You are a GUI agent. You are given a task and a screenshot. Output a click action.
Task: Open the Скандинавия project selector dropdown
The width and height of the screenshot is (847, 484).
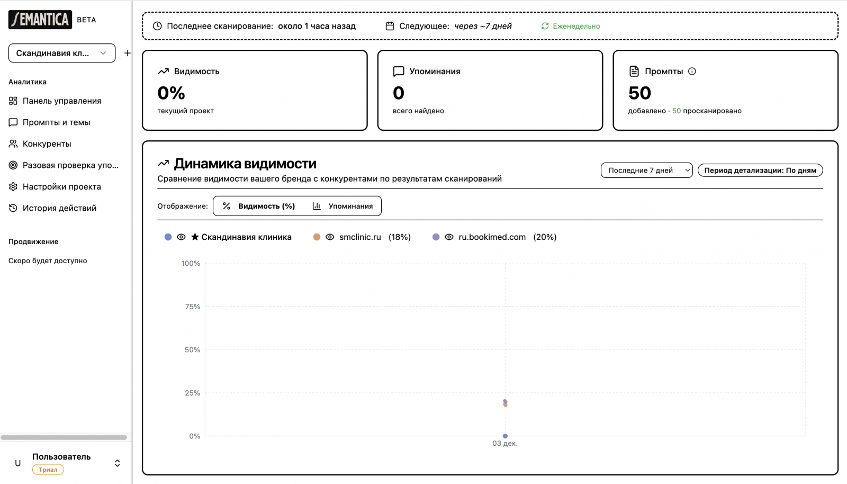coord(62,53)
